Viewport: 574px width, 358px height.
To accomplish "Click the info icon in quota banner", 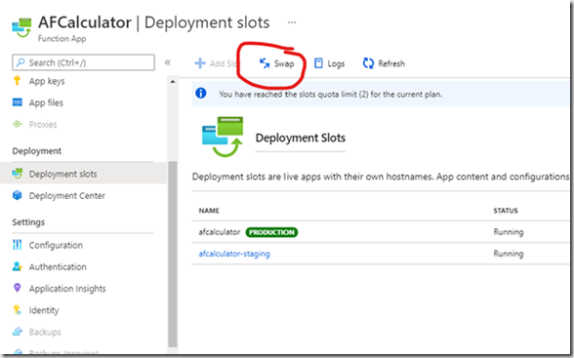I will pos(201,94).
